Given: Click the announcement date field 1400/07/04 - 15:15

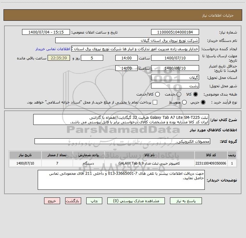Looking at the screenshot, I should click(46, 32).
